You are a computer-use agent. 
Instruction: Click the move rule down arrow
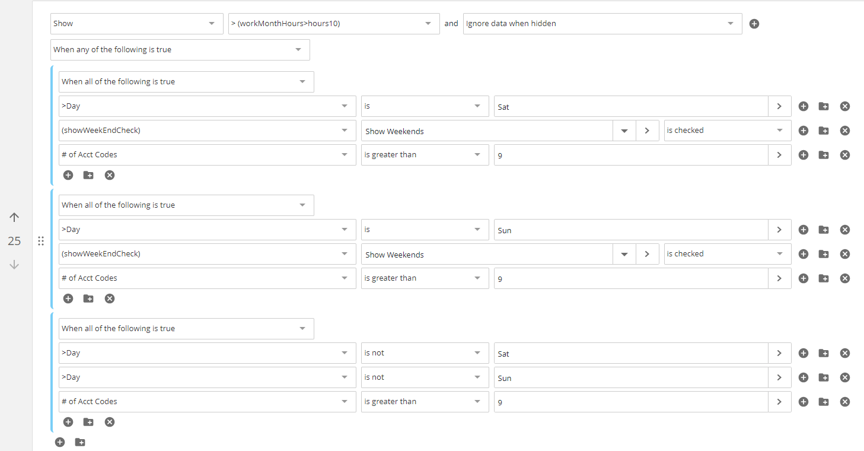(x=14, y=265)
